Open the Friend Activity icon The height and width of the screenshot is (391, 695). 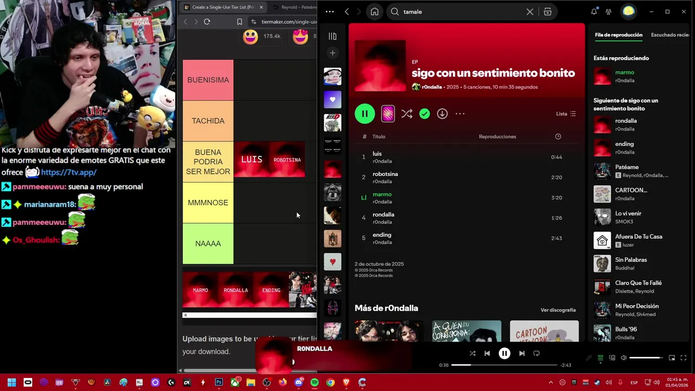click(609, 11)
